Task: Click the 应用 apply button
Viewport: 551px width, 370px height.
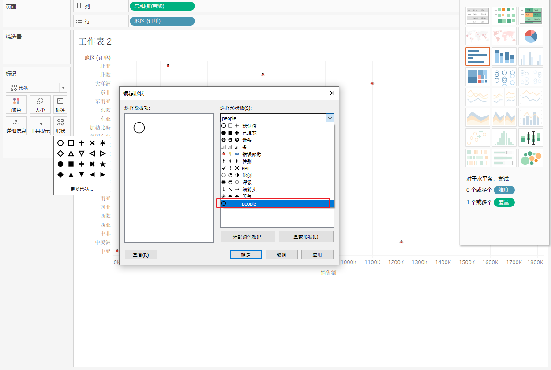Action: coord(317,255)
